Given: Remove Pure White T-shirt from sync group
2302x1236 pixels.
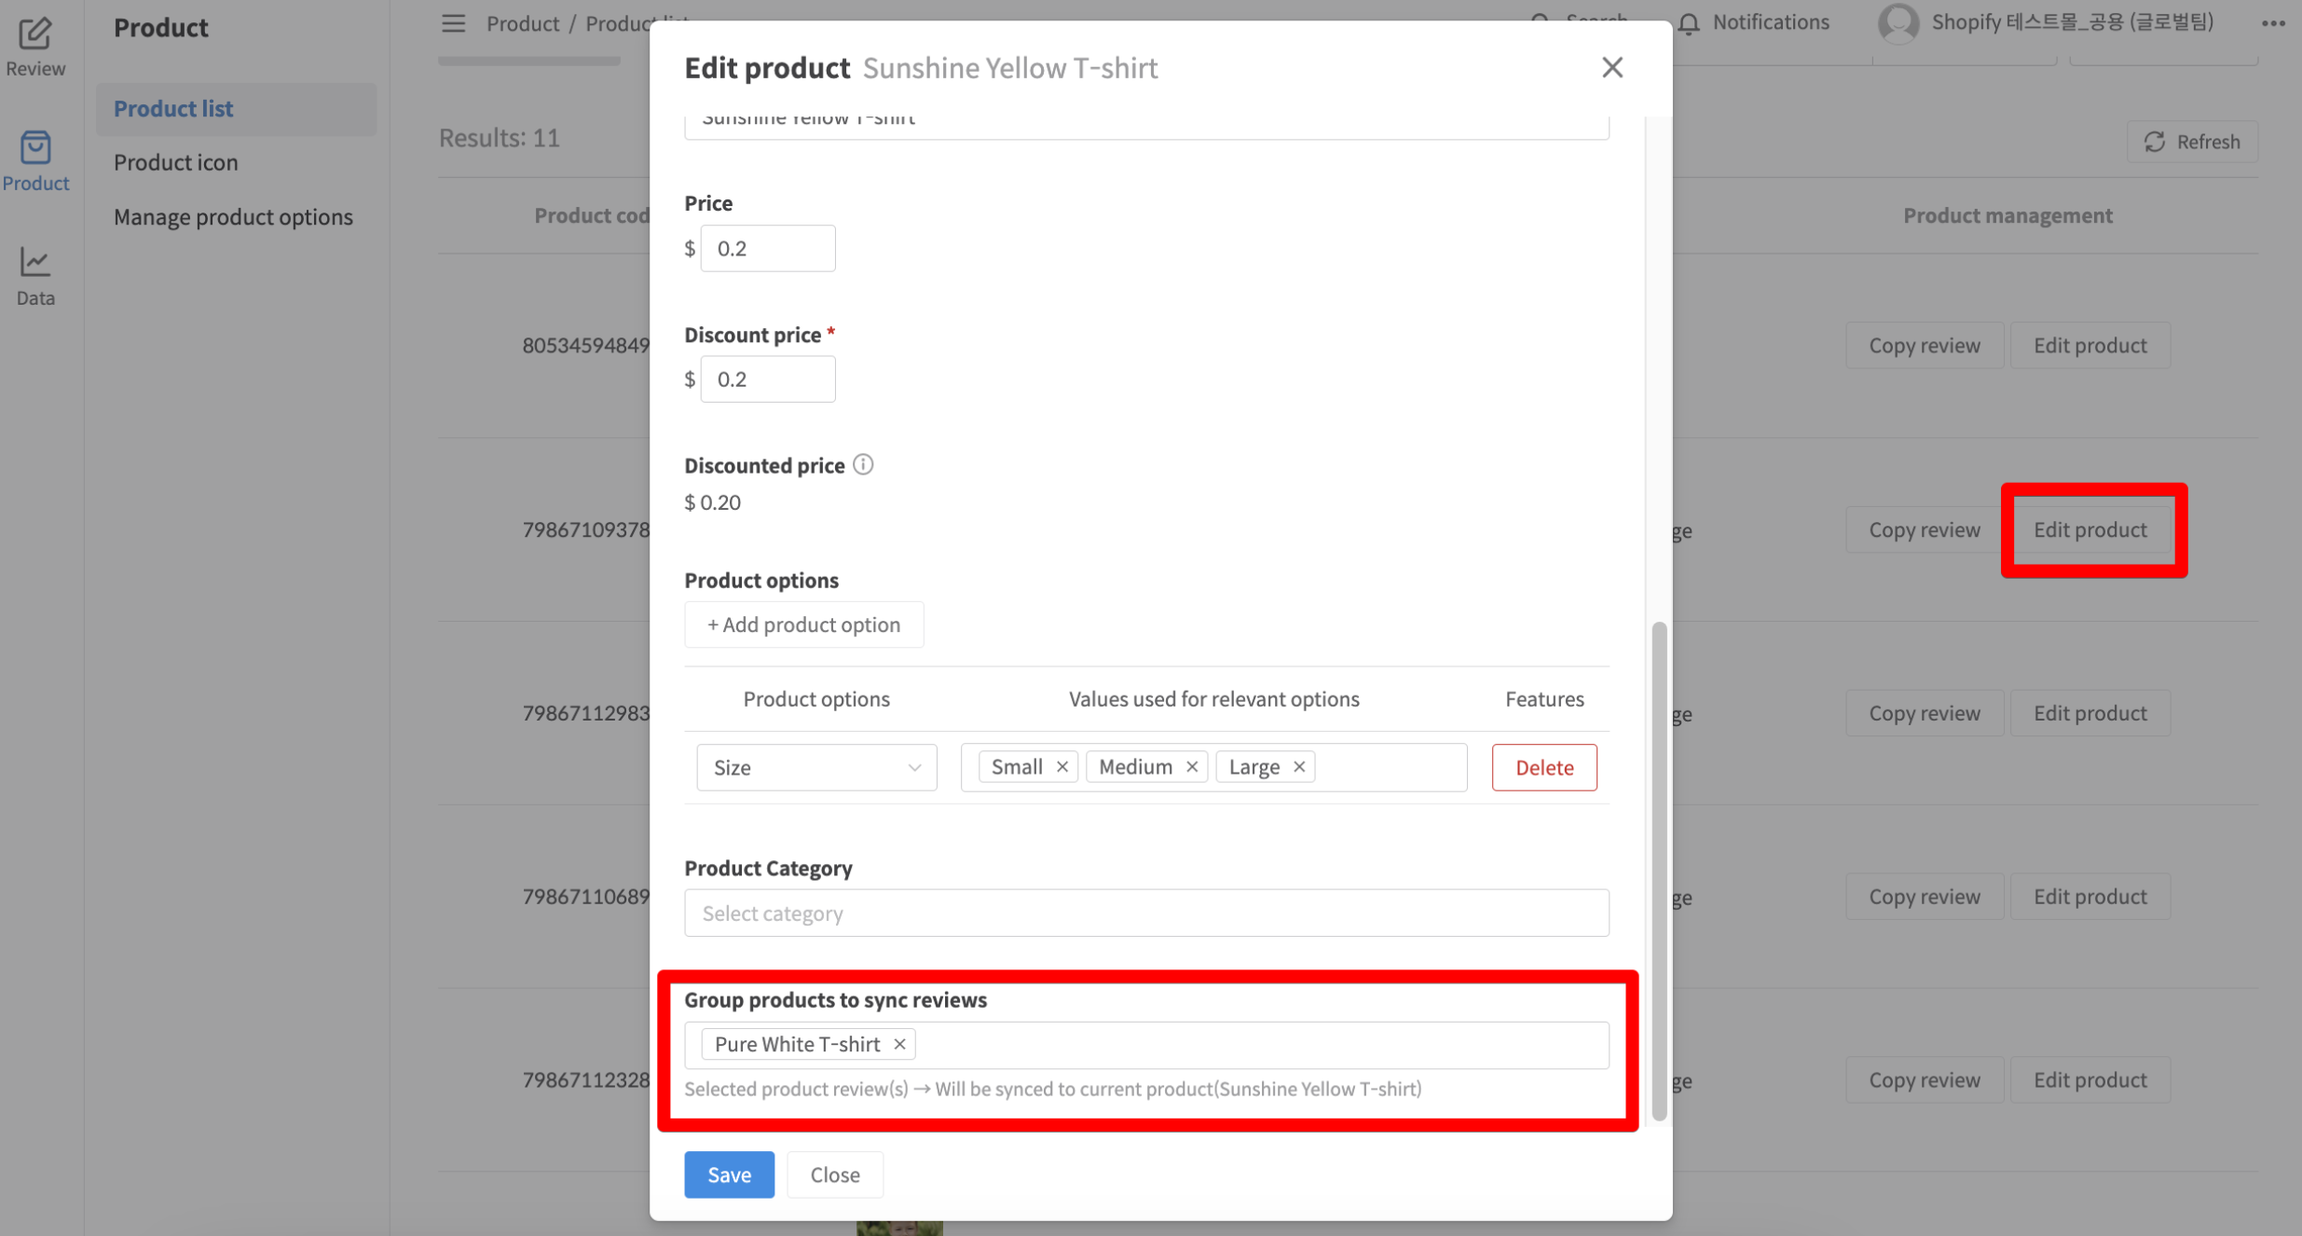Looking at the screenshot, I should click(x=899, y=1044).
